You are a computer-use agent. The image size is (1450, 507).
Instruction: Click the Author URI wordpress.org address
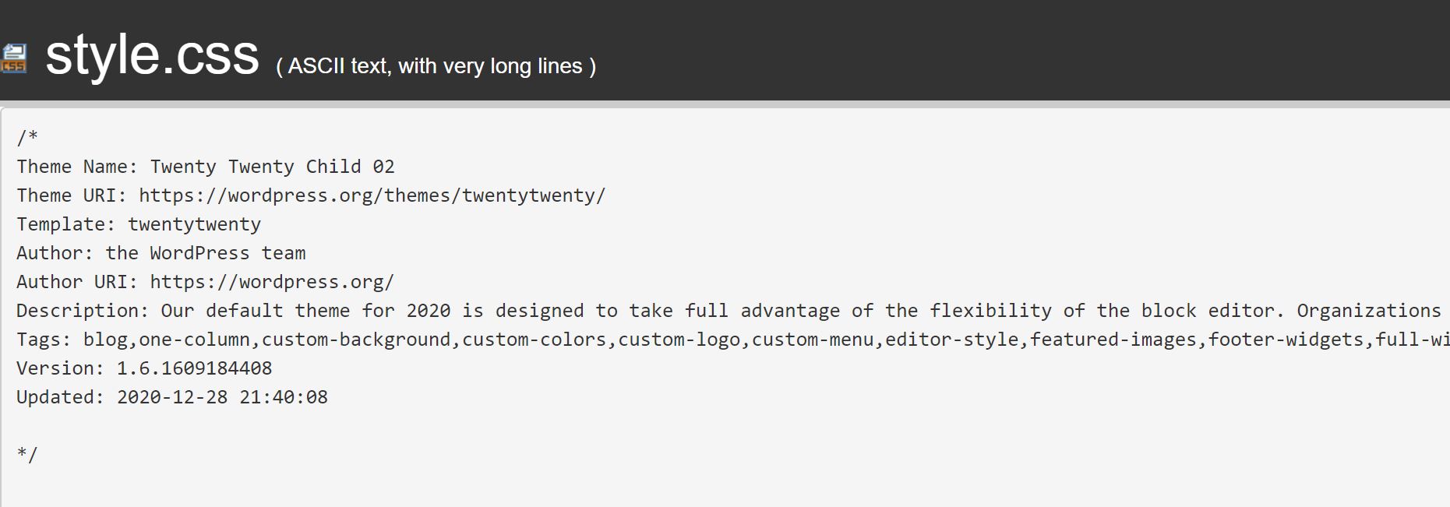click(x=272, y=282)
